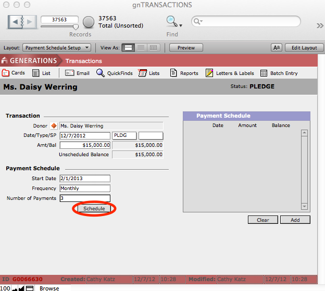Switch to Table view in View As

click(153, 47)
